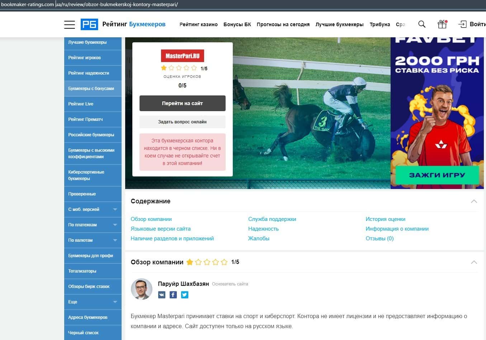
Task: Jump to Языковые версии сайта
Action: [x=161, y=229]
